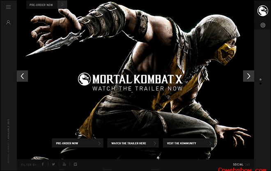Image resolution: width=271 pixels, height=171 pixels.
Task: Click the Mortal Kombat X center logo
Action: pos(130,79)
